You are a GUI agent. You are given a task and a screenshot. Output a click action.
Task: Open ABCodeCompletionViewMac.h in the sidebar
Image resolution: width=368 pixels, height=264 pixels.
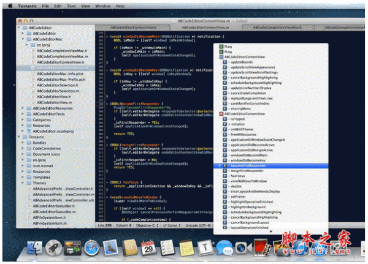tap(62, 51)
